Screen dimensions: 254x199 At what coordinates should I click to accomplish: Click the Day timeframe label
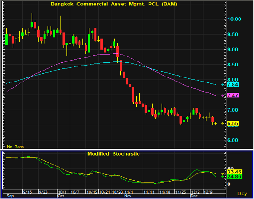(242, 194)
